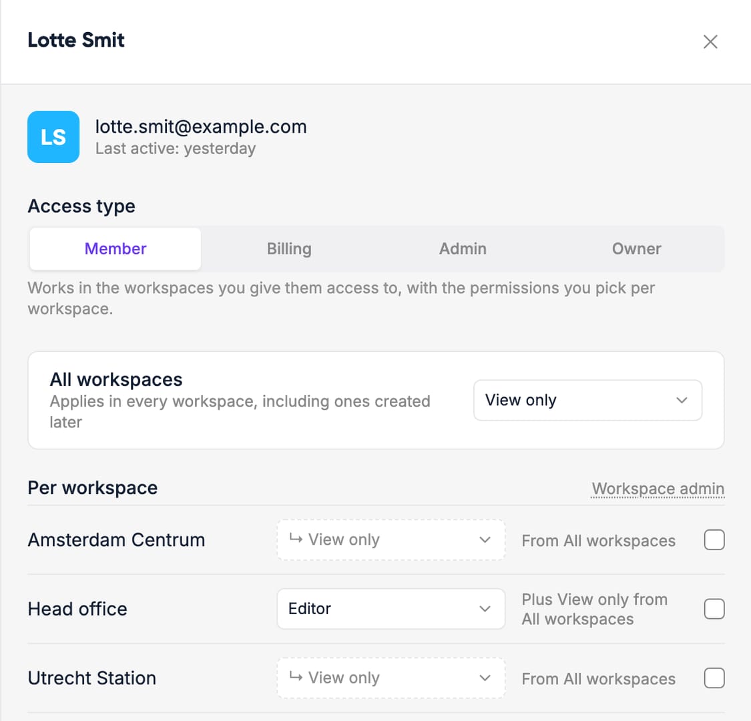The width and height of the screenshot is (751, 721).
Task: Click the 'Head office' workspace name
Action: 77,609
